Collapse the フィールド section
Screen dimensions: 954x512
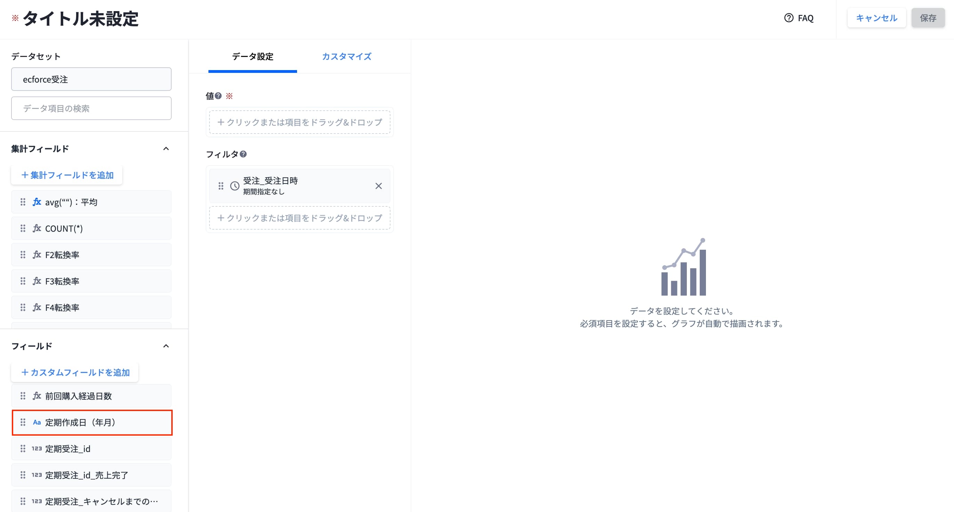pos(166,346)
